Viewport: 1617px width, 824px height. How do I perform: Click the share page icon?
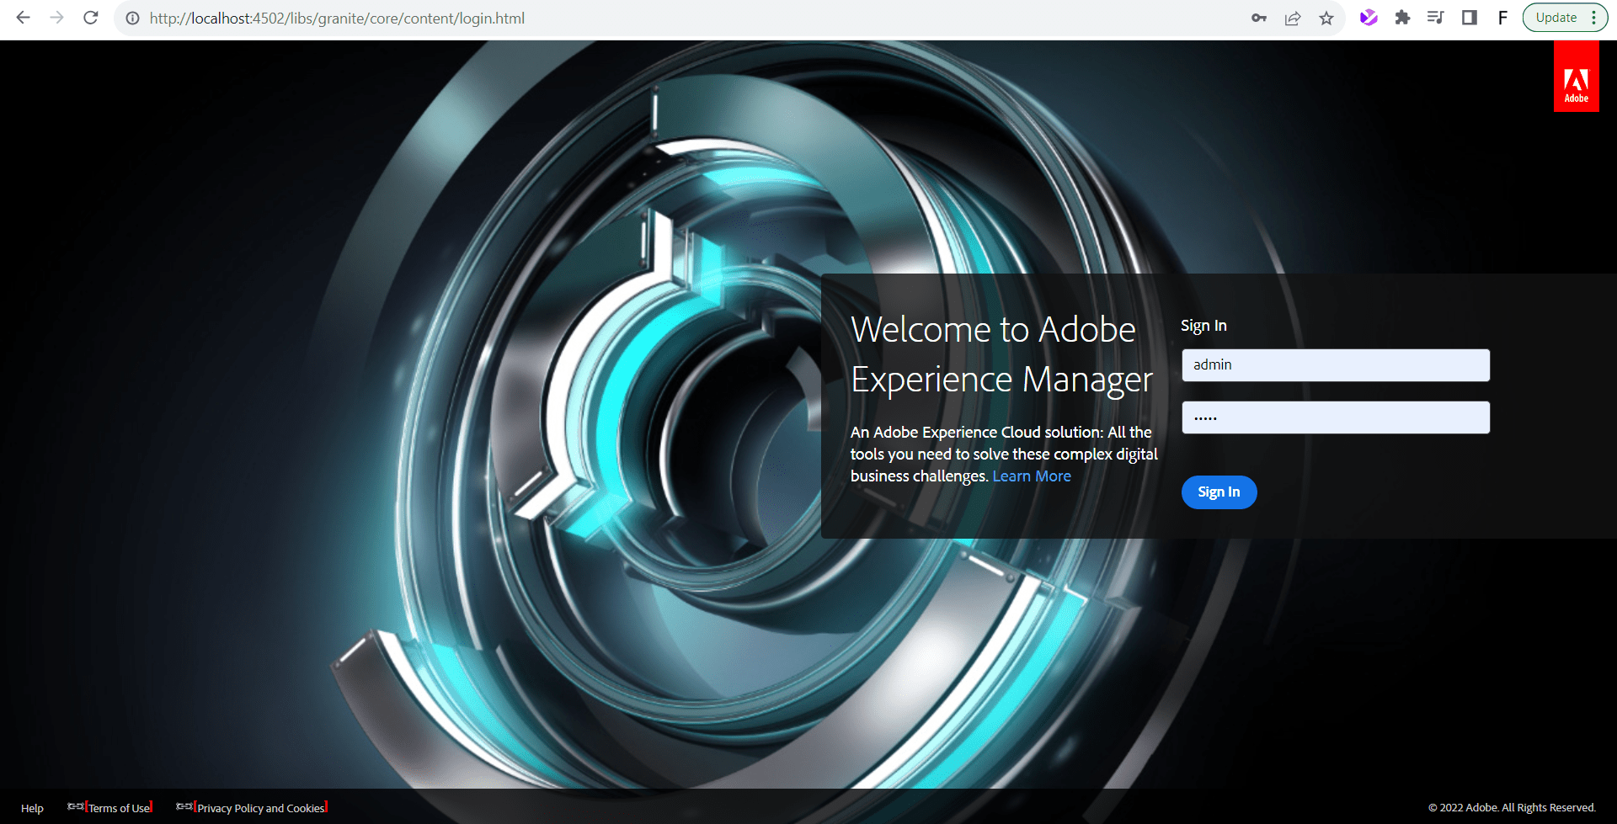click(1293, 18)
